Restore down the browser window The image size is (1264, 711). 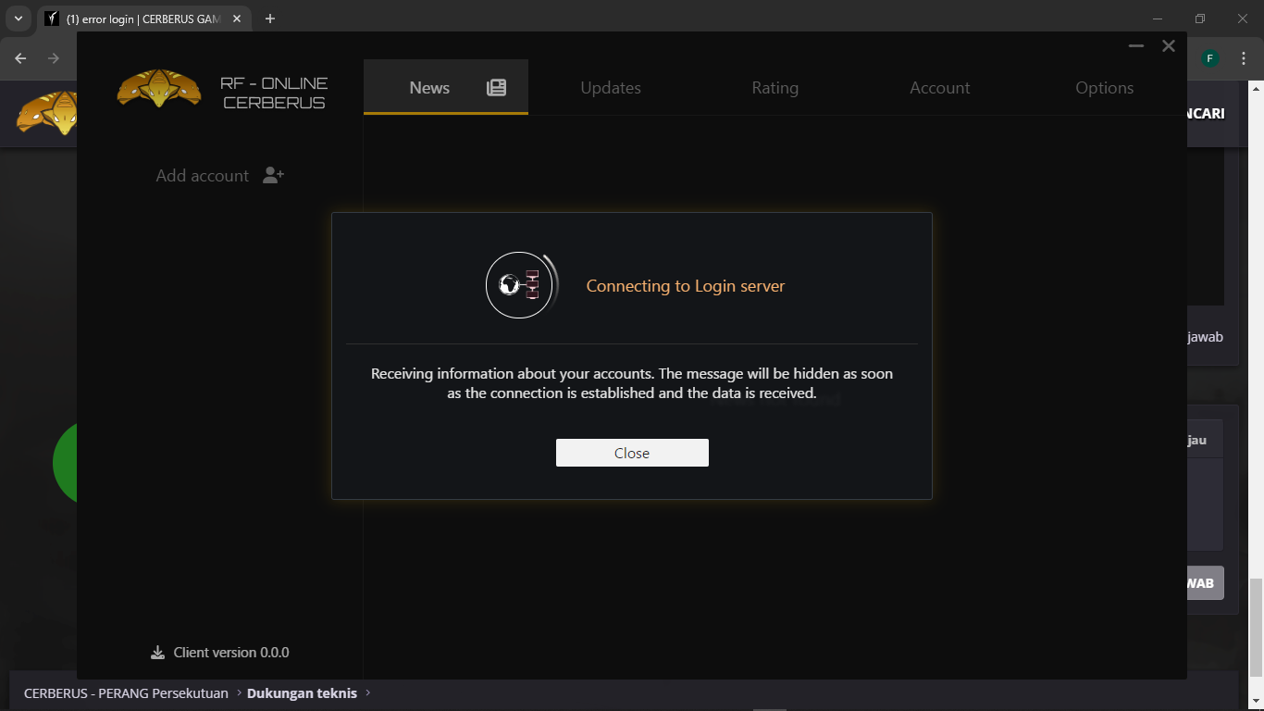[1200, 19]
